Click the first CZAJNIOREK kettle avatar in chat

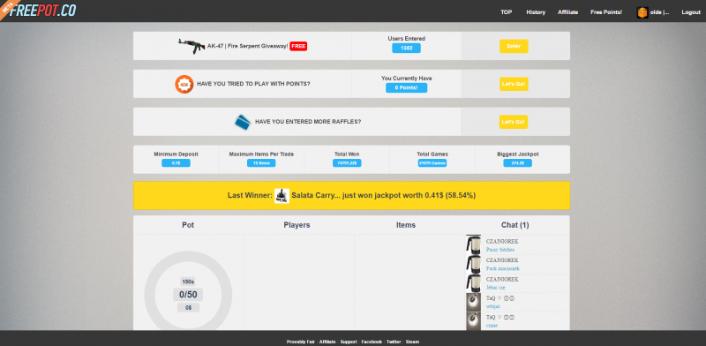point(473,244)
